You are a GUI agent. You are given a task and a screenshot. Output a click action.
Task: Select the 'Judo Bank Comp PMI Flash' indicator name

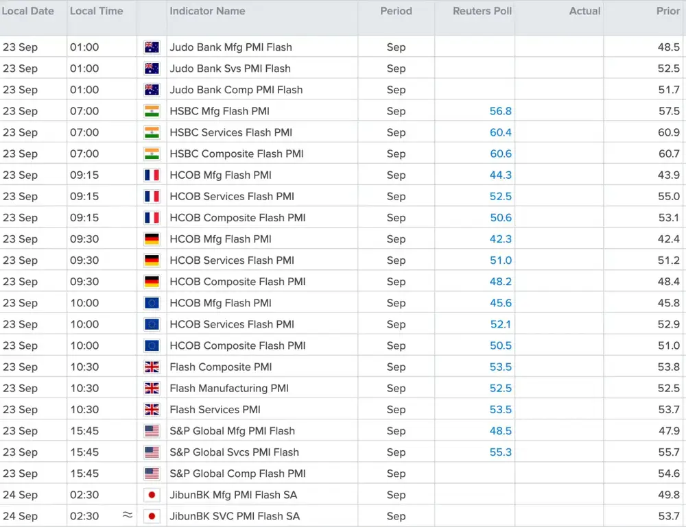[236, 90]
